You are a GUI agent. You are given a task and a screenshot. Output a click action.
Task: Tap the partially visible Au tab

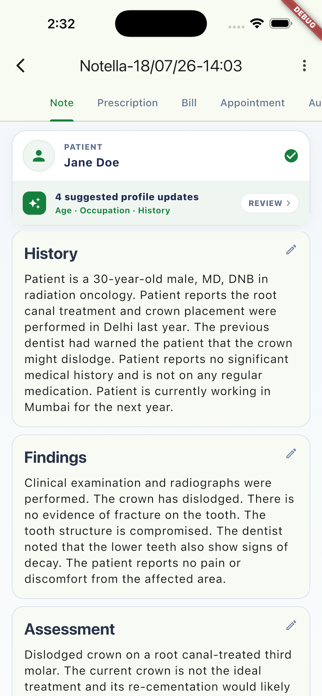pyautogui.click(x=315, y=103)
